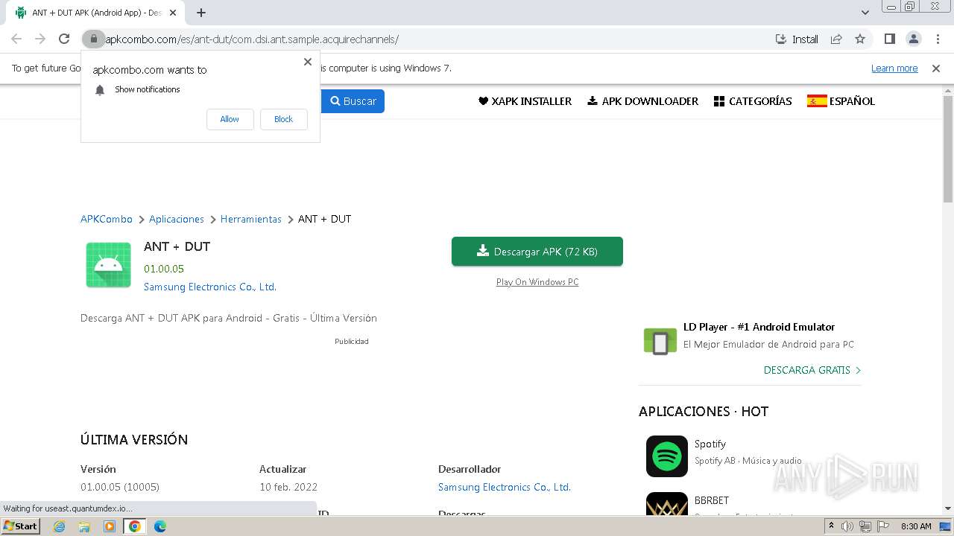Block apkcombo.com notifications
Screen dimensions: 954x536
pyautogui.click(x=283, y=119)
